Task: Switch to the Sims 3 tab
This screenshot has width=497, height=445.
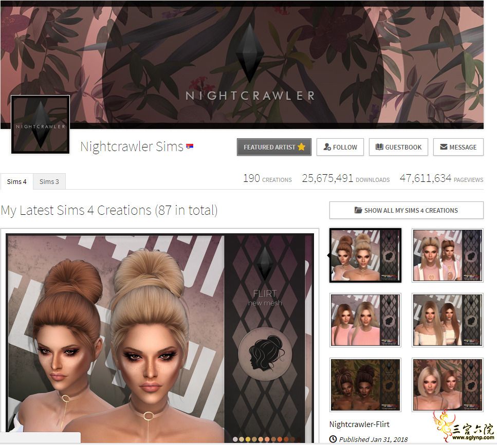Action: pyautogui.click(x=49, y=181)
